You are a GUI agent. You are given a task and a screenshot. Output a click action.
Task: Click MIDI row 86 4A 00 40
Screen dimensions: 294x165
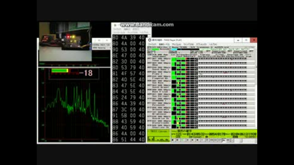tap(128, 134)
